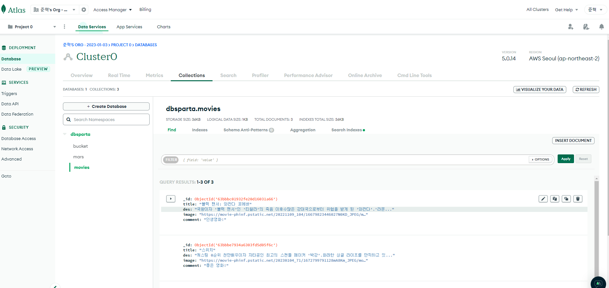Open the support chat bubble icon
Image resolution: width=609 pixels, height=288 pixels.
(x=598, y=283)
